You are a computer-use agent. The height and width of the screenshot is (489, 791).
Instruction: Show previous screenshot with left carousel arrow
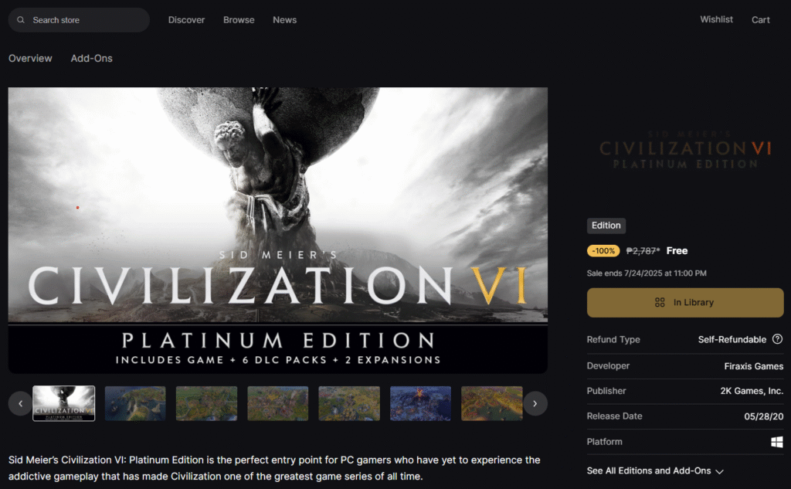tap(20, 404)
